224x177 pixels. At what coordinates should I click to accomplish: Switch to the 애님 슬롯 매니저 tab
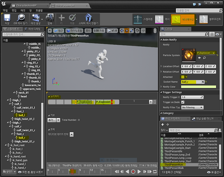pos(205,119)
